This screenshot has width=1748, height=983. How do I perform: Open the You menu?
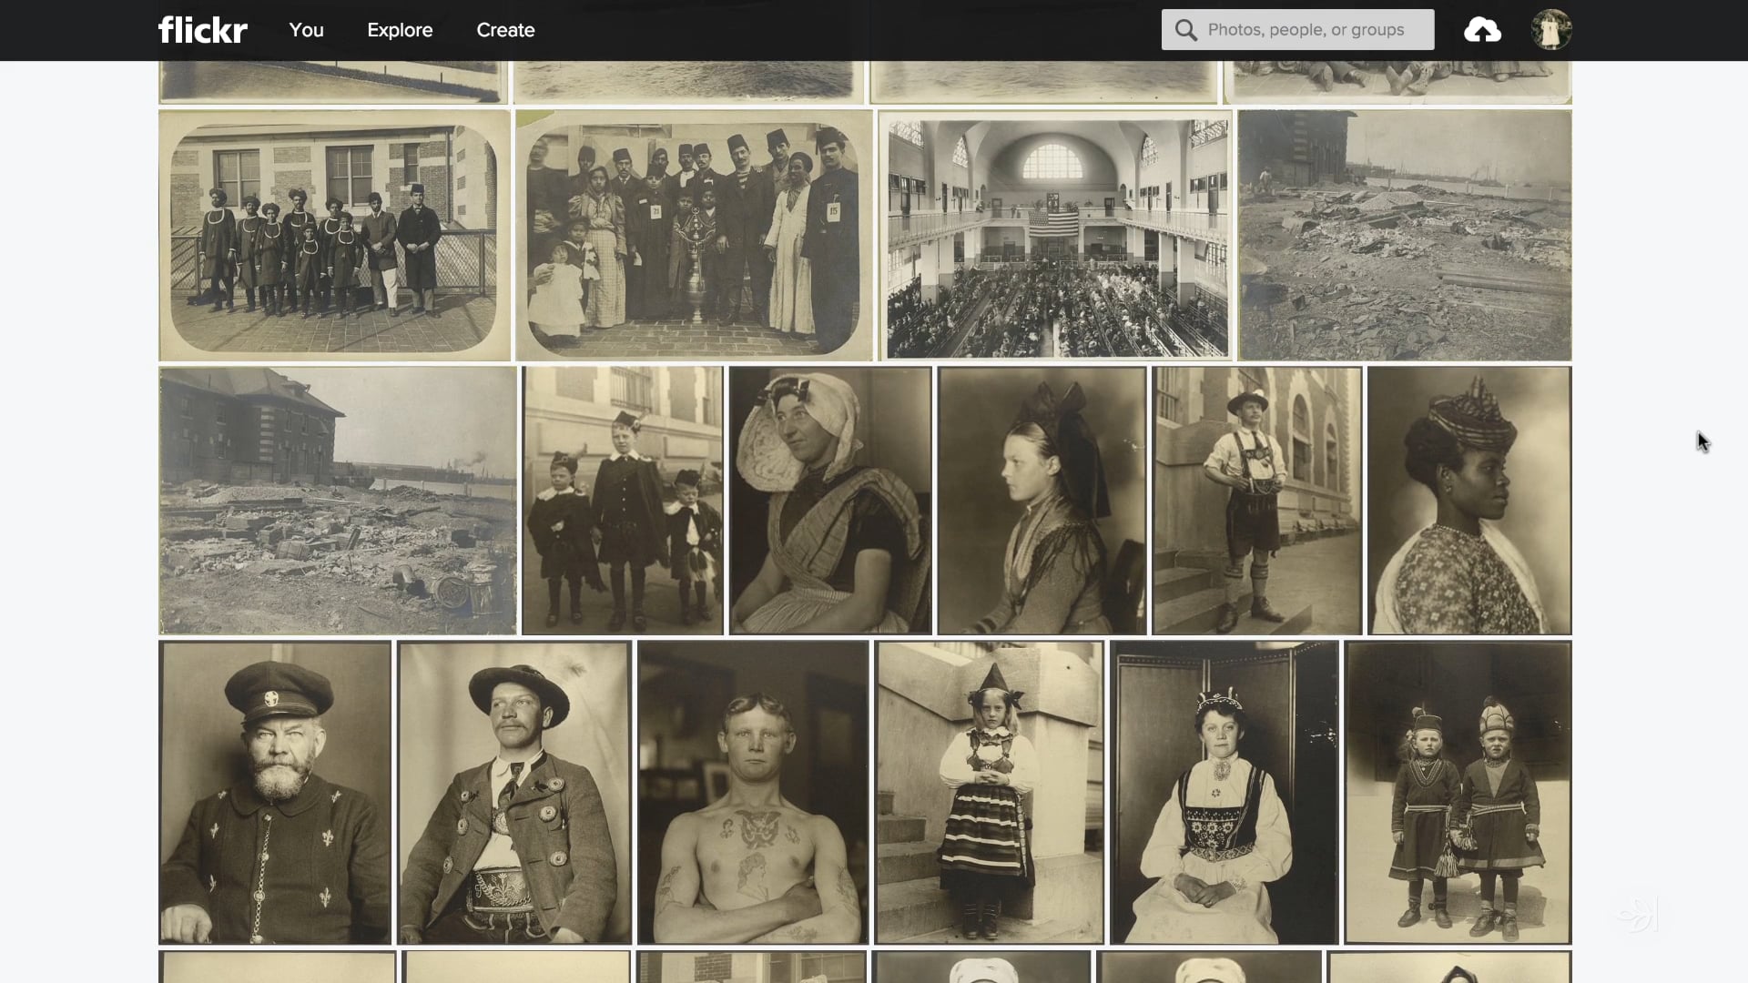click(306, 30)
